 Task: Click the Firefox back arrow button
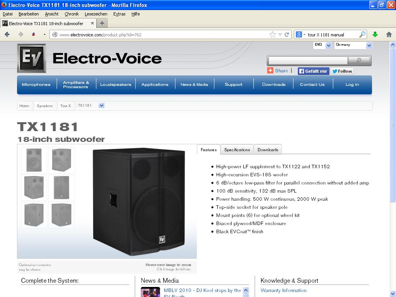tap(7, 34)
